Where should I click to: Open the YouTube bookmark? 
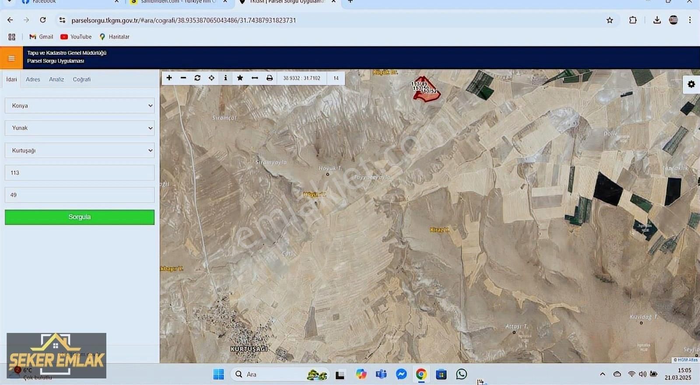pos(76,37)
